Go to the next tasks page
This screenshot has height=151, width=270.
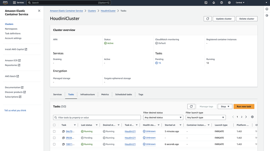click(x=246, y=117)
